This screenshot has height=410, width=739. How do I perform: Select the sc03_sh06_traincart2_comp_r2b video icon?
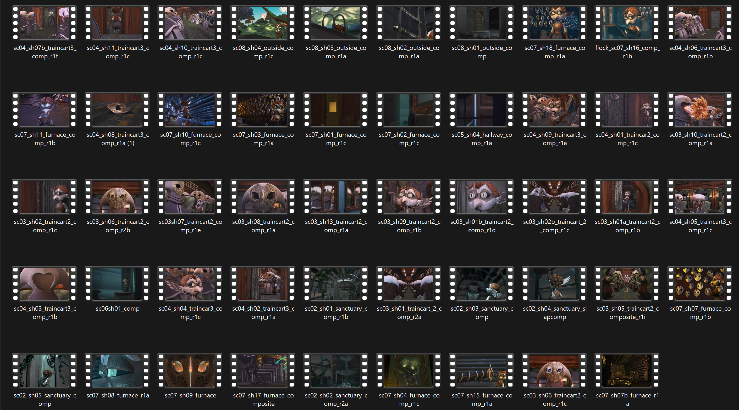(117, 197)
